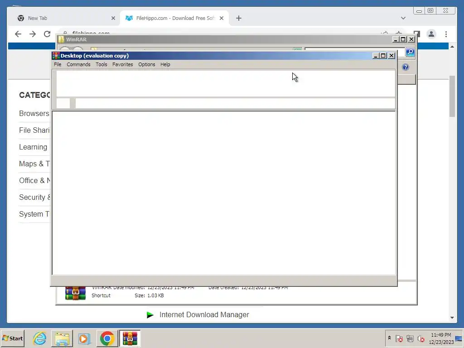Show hidden tray icons arrow
Viewport: 464px width, 348px height.
(389, 338)
